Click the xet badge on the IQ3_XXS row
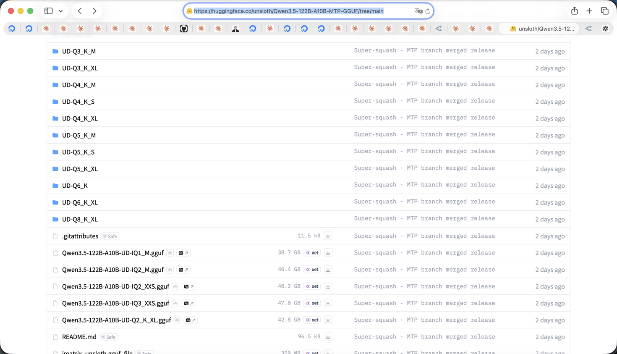 tap(312, 303)
